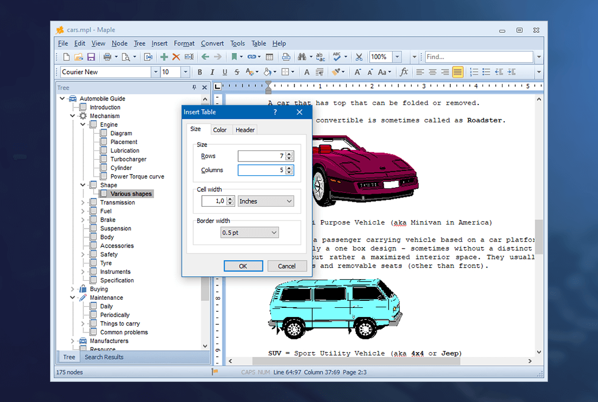Click in the Find... search field
The image size is (598, 402).
coord(478,57)
